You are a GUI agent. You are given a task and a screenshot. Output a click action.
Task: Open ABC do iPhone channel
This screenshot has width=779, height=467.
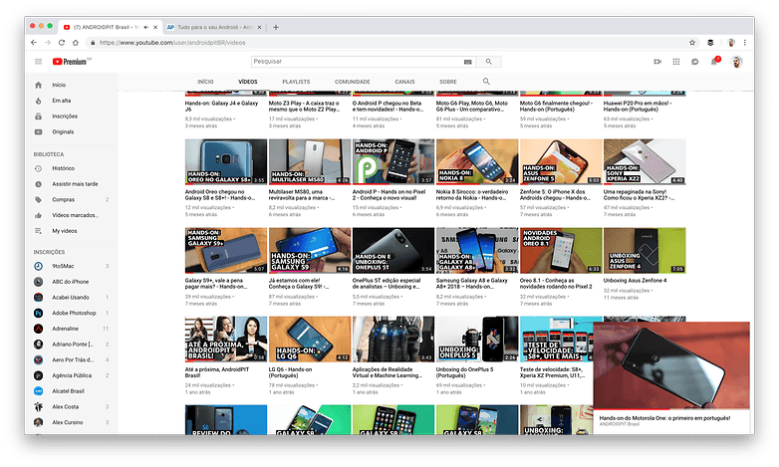tap(71, 282)
